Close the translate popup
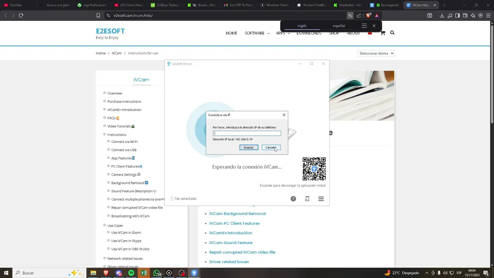494x278 pixels. click(374, 26)
